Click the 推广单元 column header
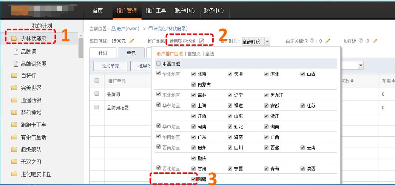The image size is (395, 185). [x=117, y=81]
